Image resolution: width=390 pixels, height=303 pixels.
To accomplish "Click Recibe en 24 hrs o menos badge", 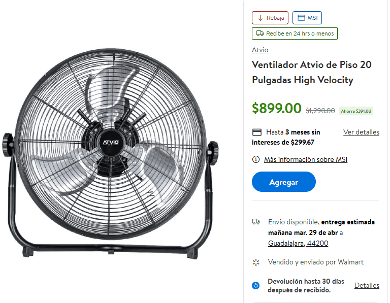I will [295, 33].
